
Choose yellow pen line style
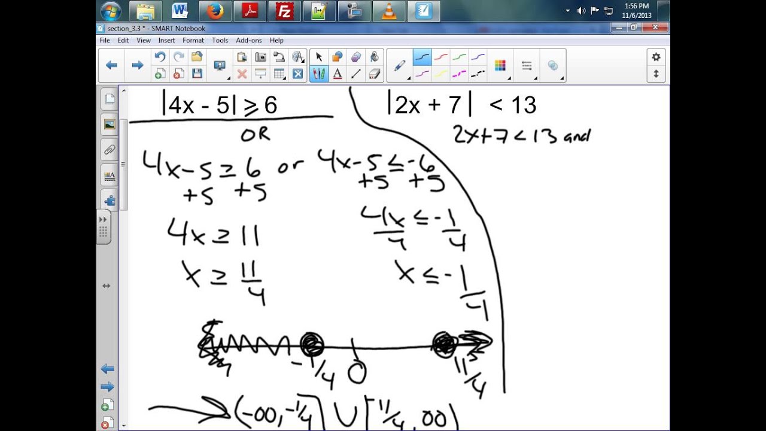(440, 74)
